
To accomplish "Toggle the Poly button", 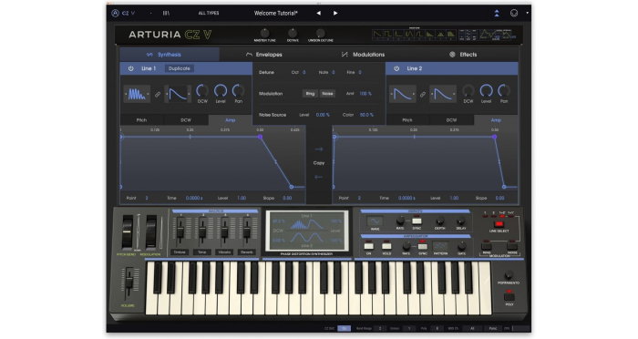I will [x=509, y=297].
